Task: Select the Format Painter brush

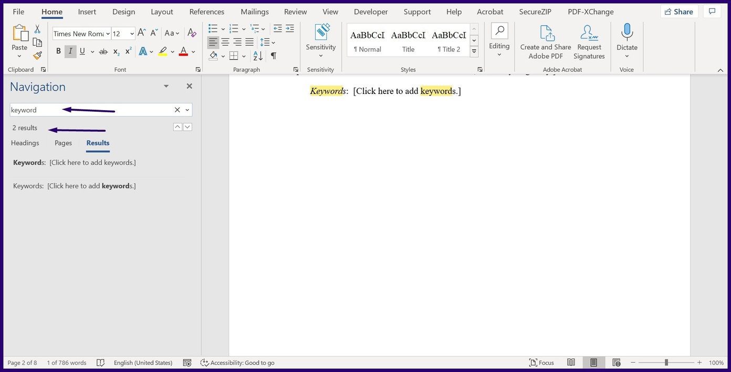Action: coord(37,56)
